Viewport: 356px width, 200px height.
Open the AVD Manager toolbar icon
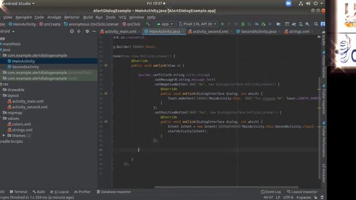click(x=300, y=24)
